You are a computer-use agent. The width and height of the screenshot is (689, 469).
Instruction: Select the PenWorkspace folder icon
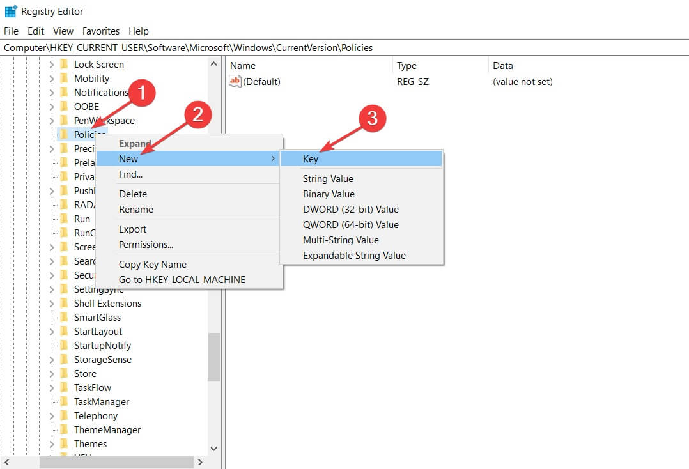(x=64, y=121)
